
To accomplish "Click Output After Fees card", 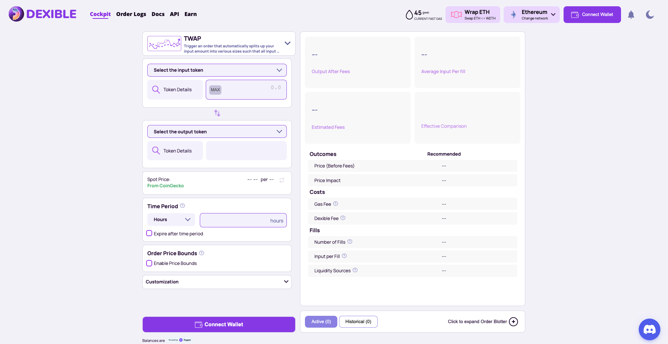I will (x=358, y=62).
